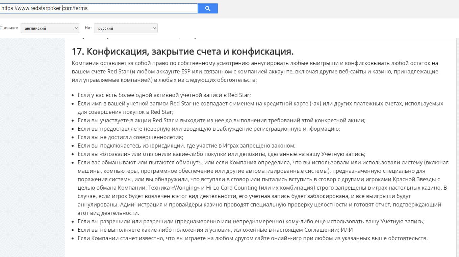Click the intro paragraph starting 'Компания оставляет за собой право'
Image resolution: width=459 pixels, height=257 pixels.
255,71
